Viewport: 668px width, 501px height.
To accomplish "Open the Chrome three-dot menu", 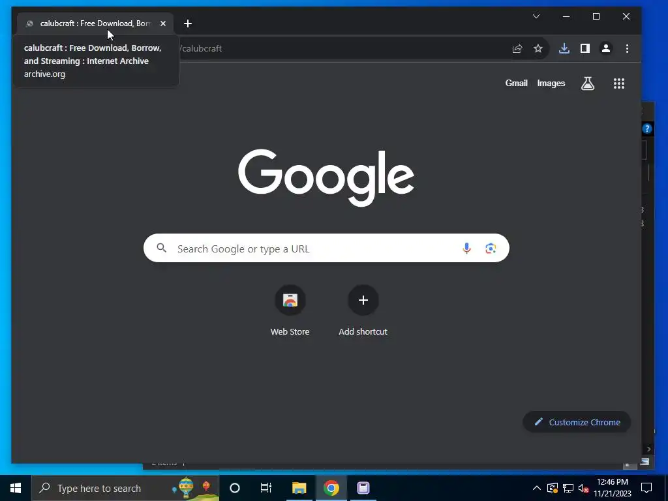I will (x=627, y=48).
